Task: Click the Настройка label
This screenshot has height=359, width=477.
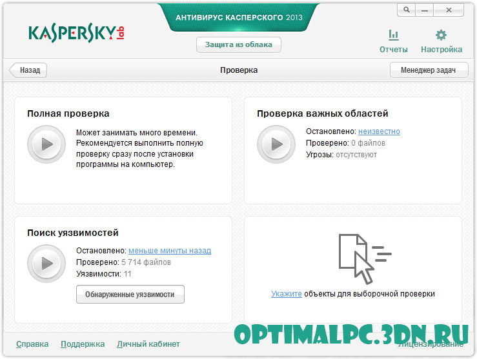Action: (441, 50)
